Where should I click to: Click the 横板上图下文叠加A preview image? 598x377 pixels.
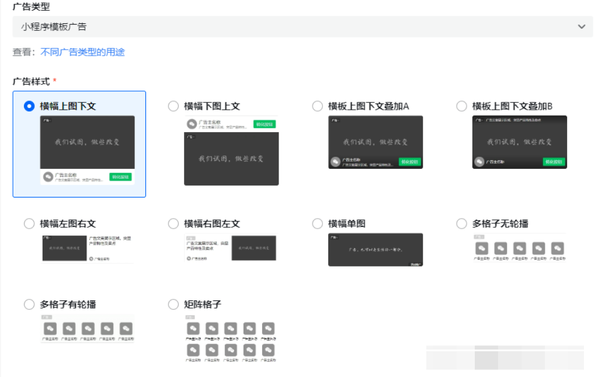(x=375, y=141)
